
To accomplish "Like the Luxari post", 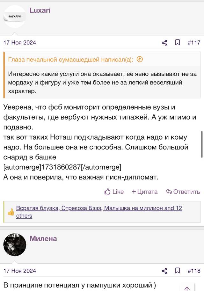I will click(114, 192).
